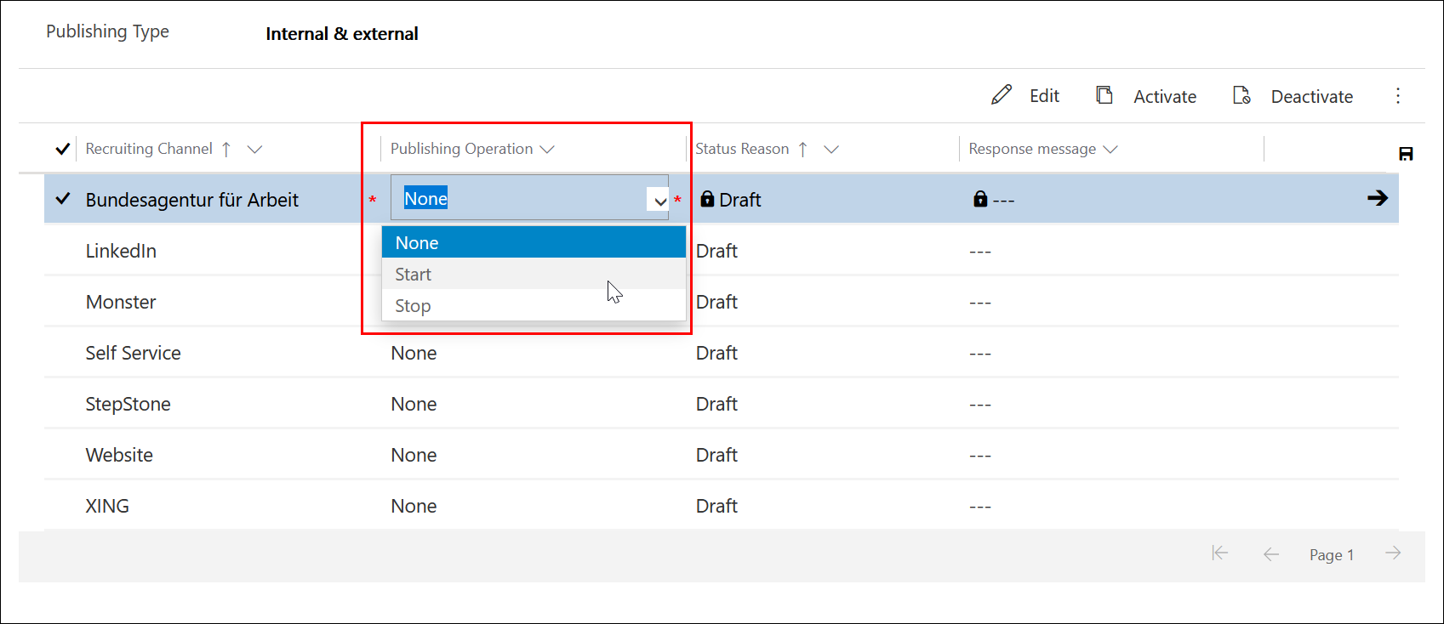Toggle the select-all rows checkmark
This screenshot has height=624, width=1444.
click(x=62, y=149)
